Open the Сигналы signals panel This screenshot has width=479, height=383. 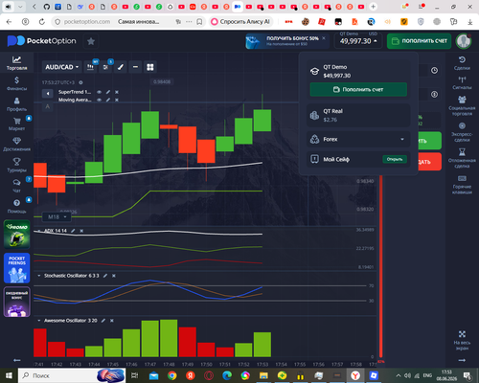coord(462,82)
